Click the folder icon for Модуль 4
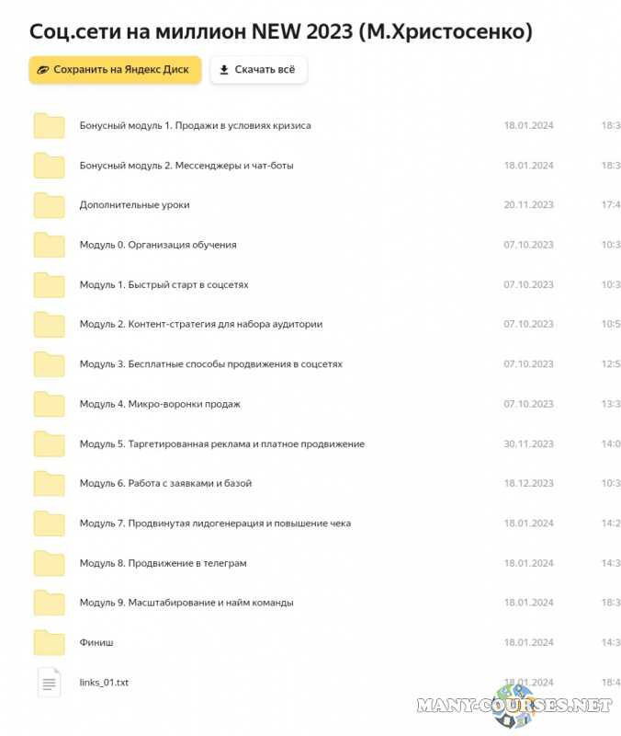This screenshot has width=621, height=736. (x=49, y=404)
